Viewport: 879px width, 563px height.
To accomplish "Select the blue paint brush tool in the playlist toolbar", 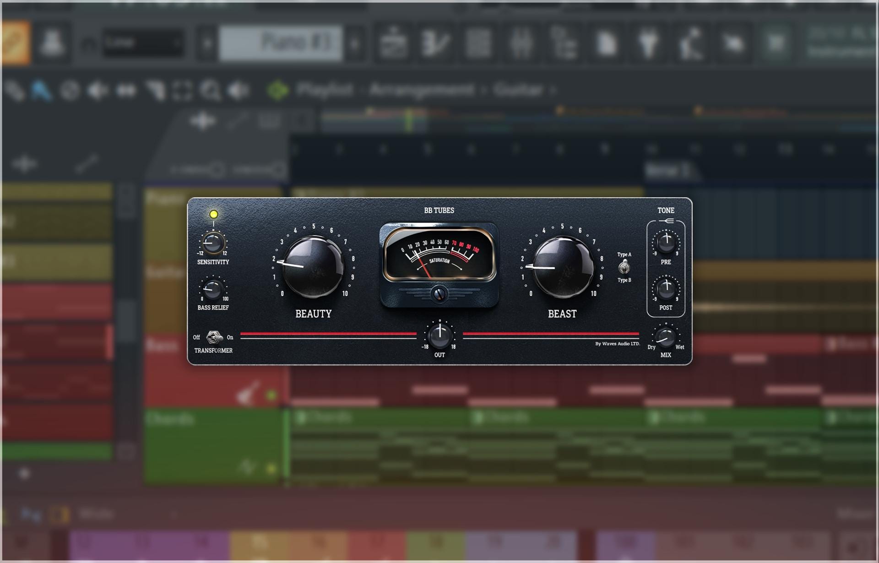I will point(41,90).
